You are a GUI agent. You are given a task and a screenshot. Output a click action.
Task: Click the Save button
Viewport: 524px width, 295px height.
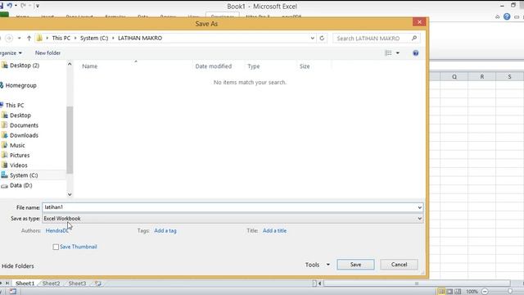pos(355,265)
